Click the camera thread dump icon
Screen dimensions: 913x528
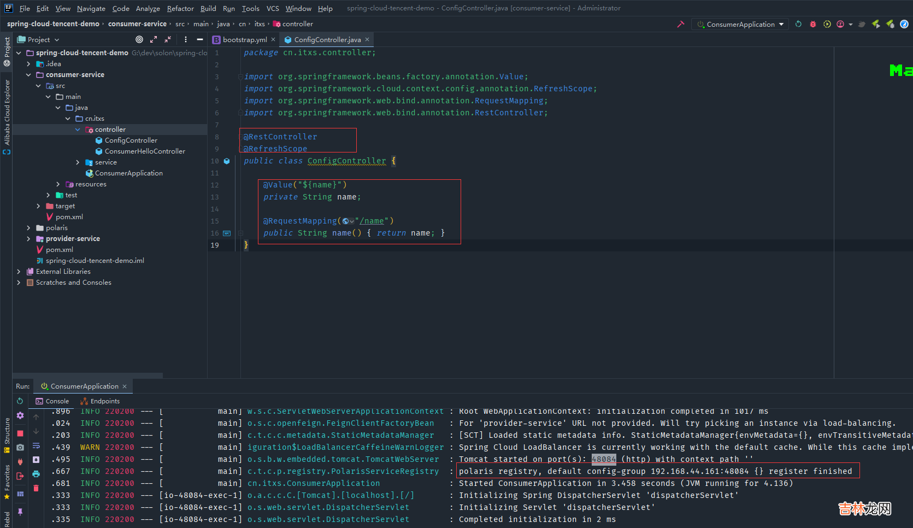[20, 447]
